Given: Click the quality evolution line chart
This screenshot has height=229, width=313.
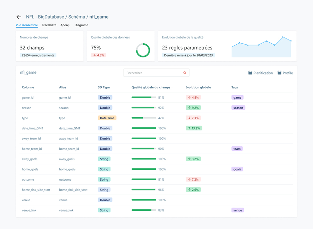Looking at the screenshot, I should click(x=261, y=47).
